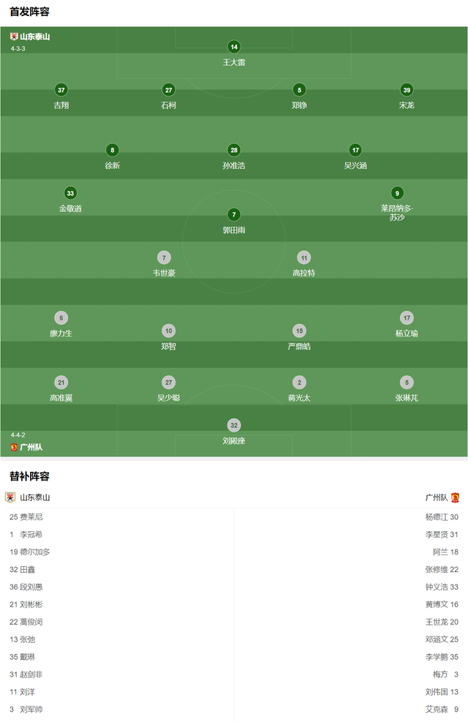Viewport: 468px width, 722px height.
Task: Click 郑智 number 10 badge
Action: pyautogui.click(x=168, y=331)
